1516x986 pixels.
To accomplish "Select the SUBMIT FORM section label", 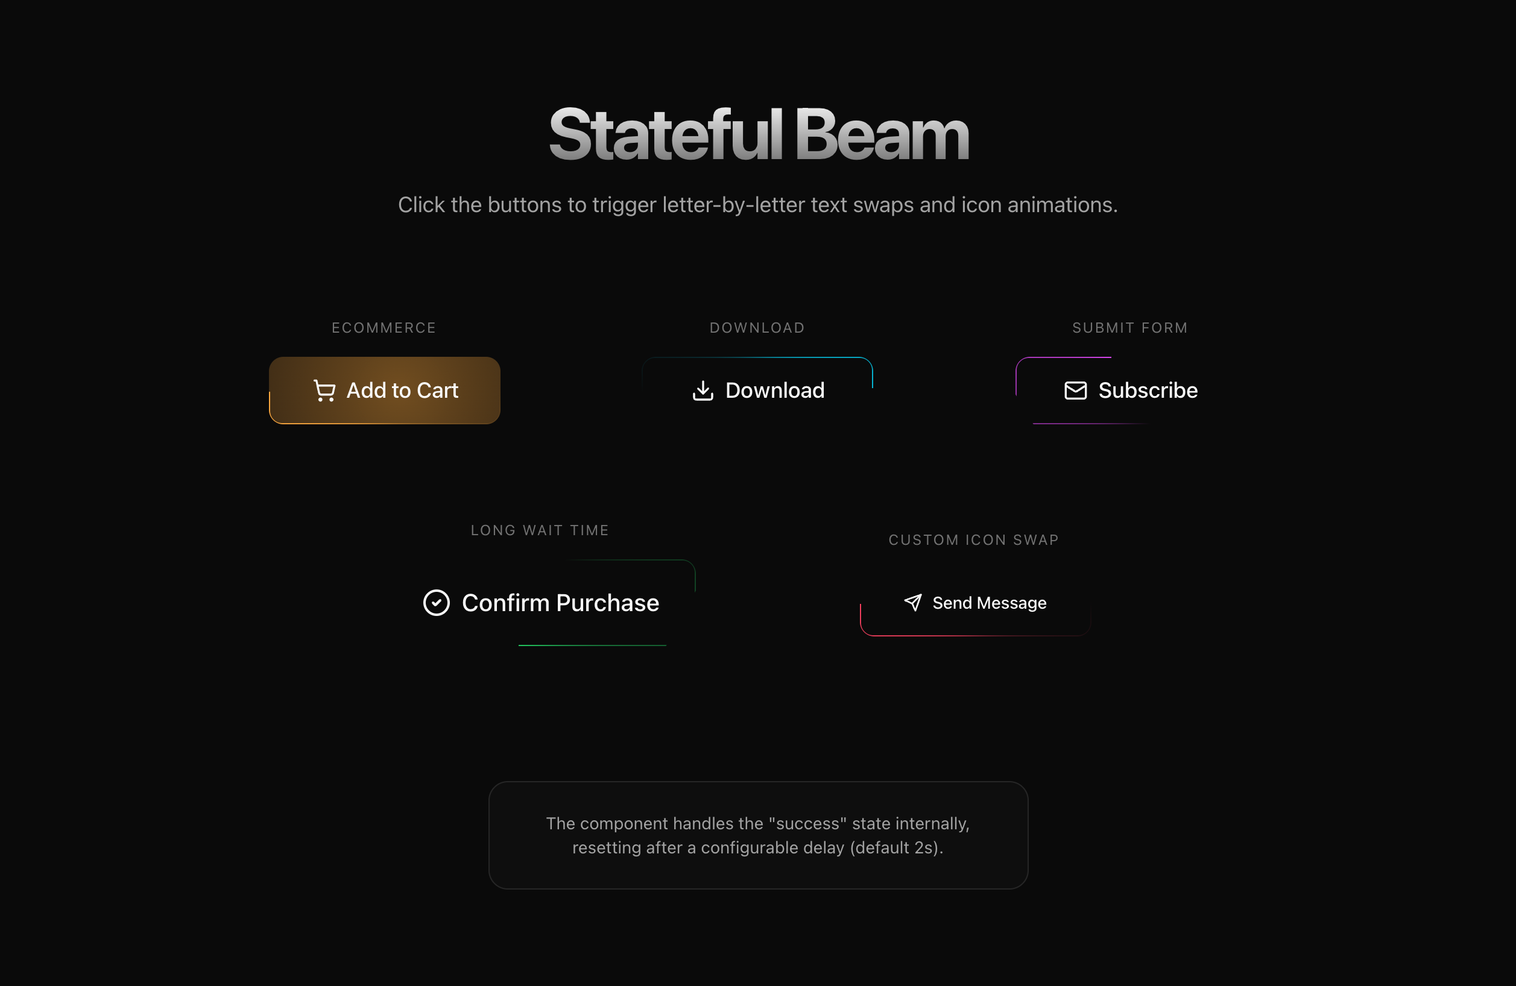I will click(1129, 328).
